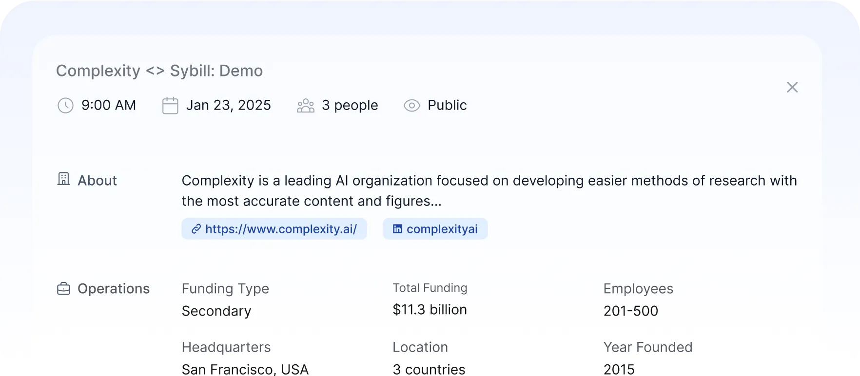Click the eye icon next to Public

[x=412, y=105]
